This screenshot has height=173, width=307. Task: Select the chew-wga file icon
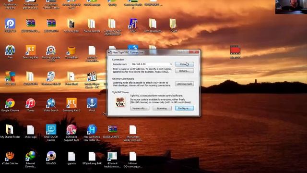(x=31, y=131)
